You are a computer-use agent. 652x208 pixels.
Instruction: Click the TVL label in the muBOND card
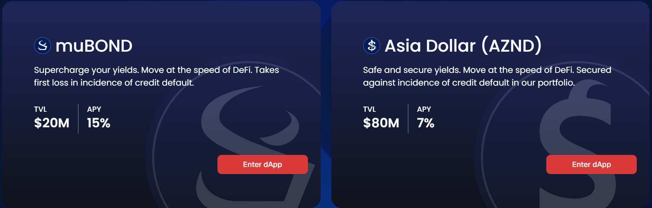coord(40,109)
